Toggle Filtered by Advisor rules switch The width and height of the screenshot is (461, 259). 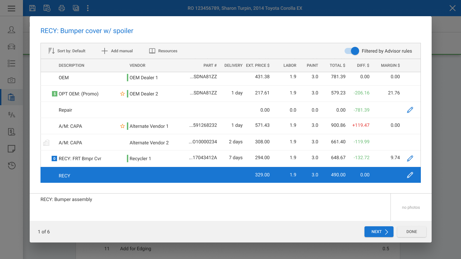[352, 51]
